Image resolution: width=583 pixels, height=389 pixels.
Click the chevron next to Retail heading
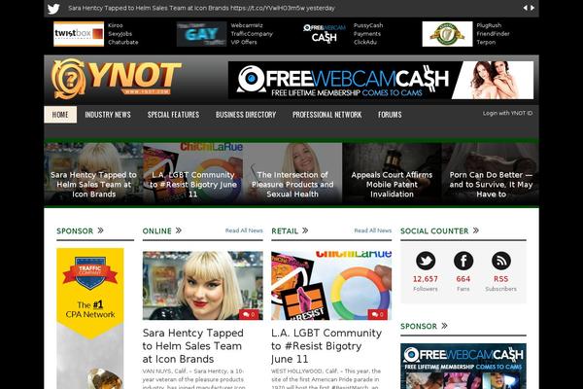click(305, 230)
